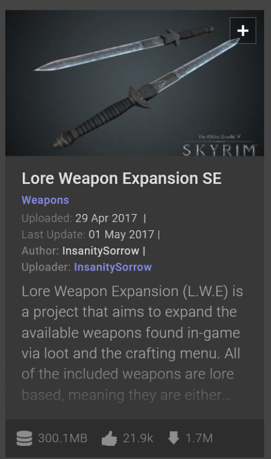The image size is (271, 459).
Task: Click the 300.1MB file size label
Action: (63, 438)
